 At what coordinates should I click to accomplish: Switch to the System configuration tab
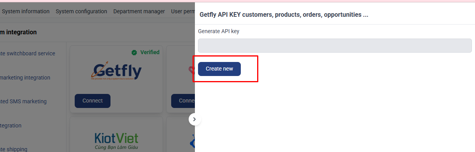[x=81, y=11]
